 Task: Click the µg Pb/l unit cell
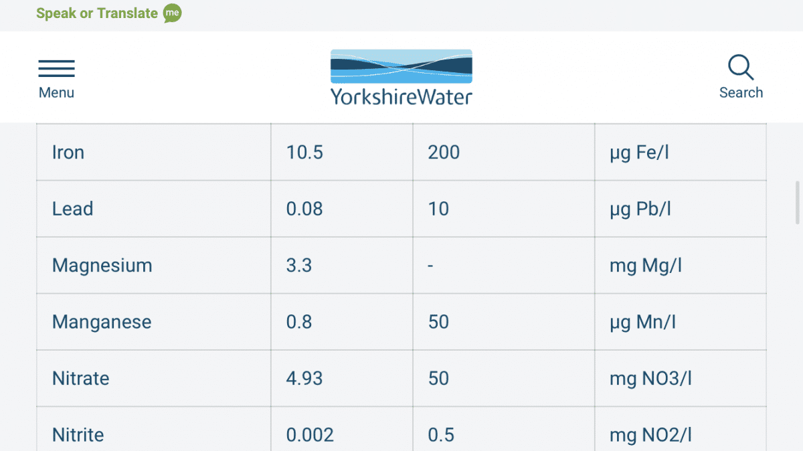pyautogui.click(x=681, y=209)
